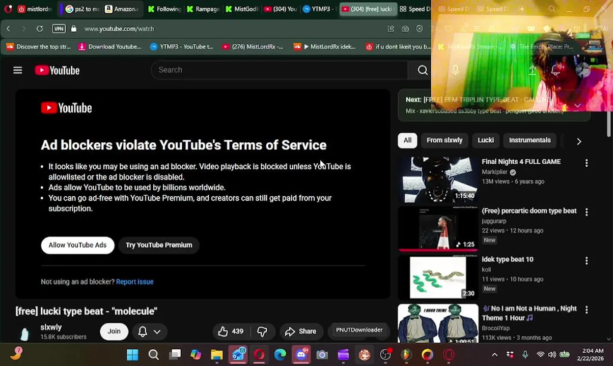Open volume control in system tray

click(x=552, y=355)
